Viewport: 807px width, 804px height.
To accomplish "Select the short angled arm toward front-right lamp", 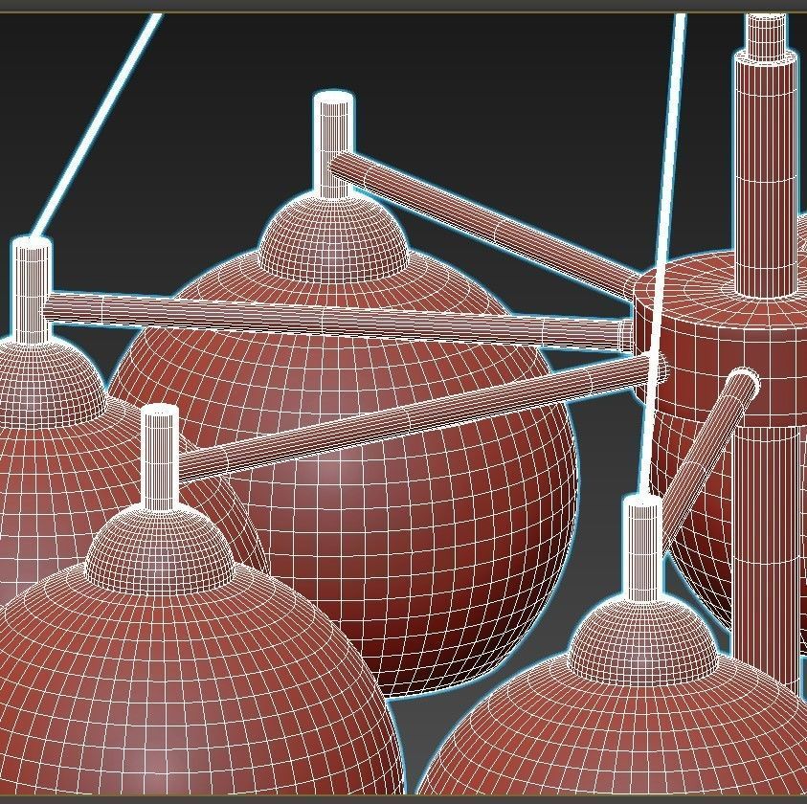I will (x=710, y=458).
